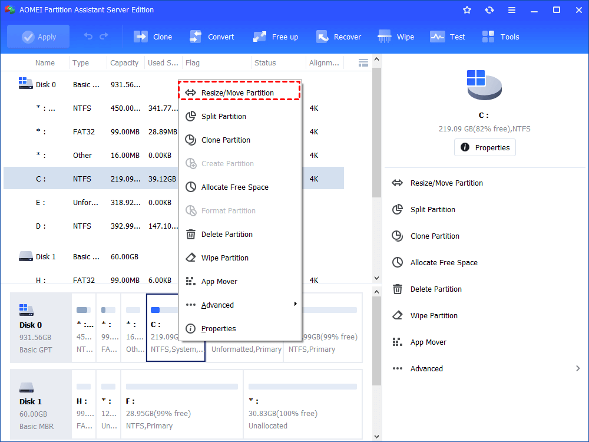Select the C: NTFS partition row
This screenshot has height=442, width=589.
[174, 179]
